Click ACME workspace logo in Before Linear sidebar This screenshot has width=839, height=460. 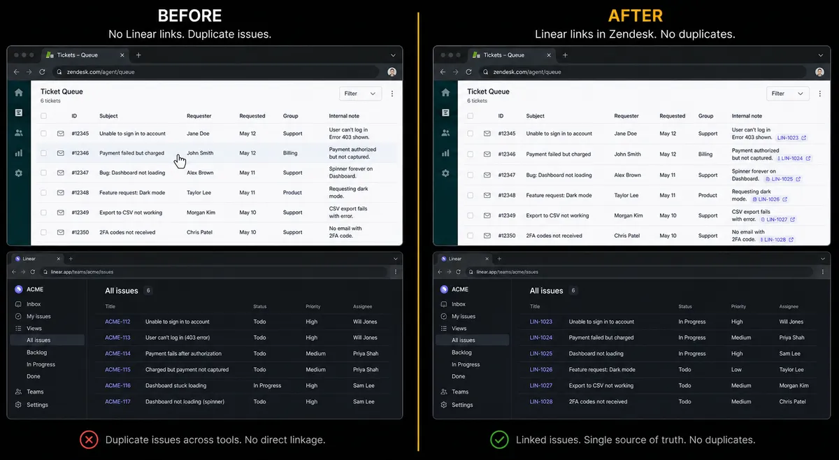pos(19,289)
